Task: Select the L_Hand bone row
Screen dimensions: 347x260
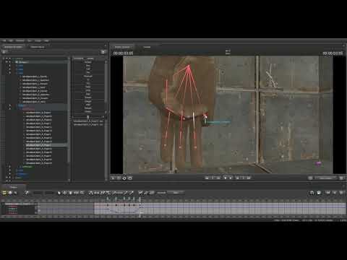Action: 33,87
